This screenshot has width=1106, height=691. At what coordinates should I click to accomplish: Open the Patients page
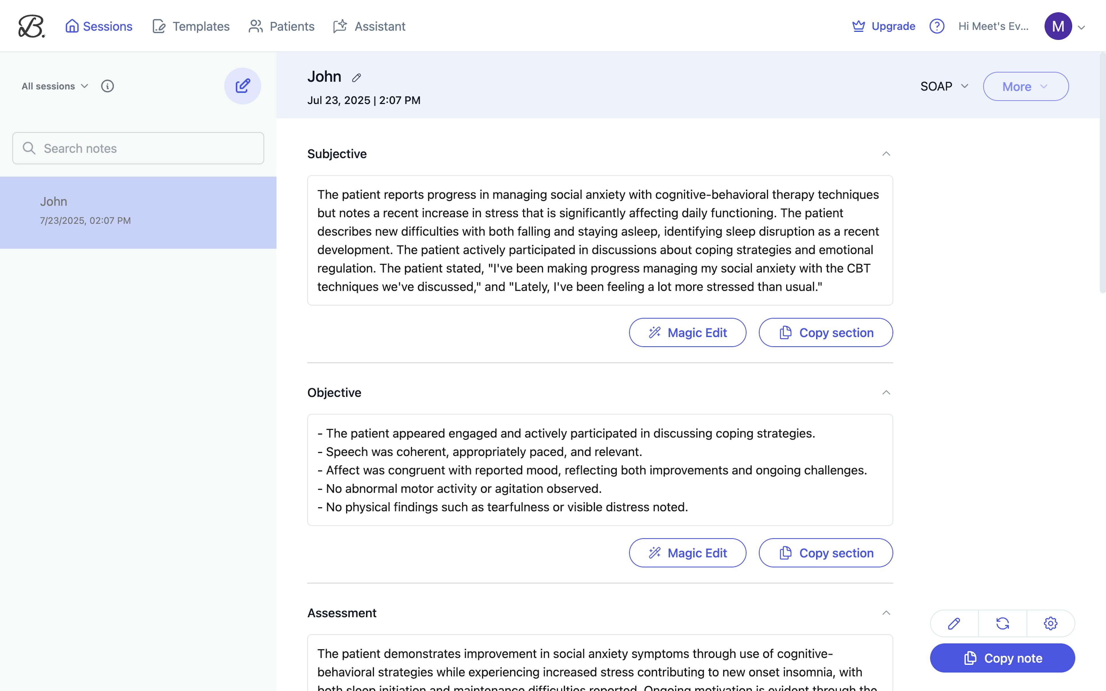[x=281, y=26]
